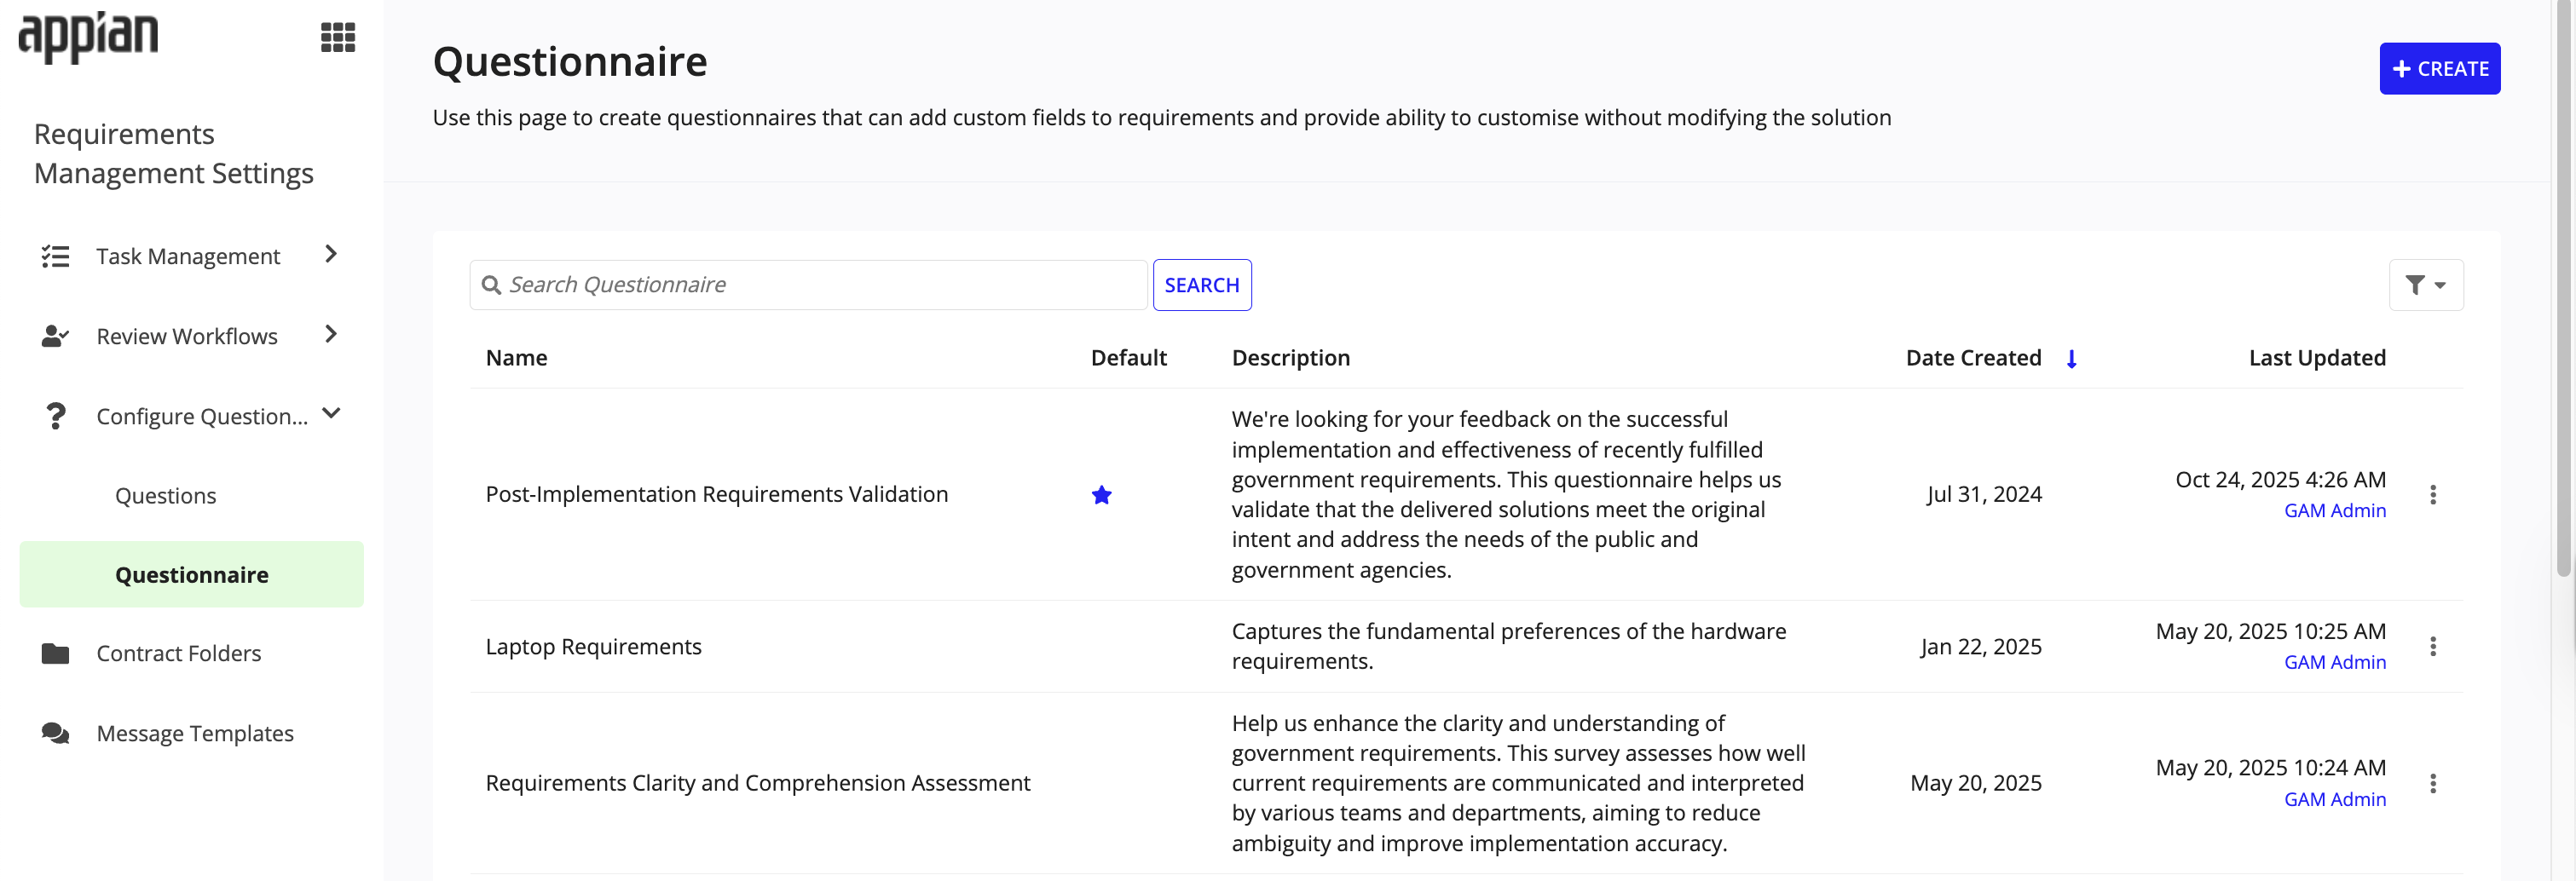
Task: Sort by the Last Updated column header
Action: tap(2317, 359)
